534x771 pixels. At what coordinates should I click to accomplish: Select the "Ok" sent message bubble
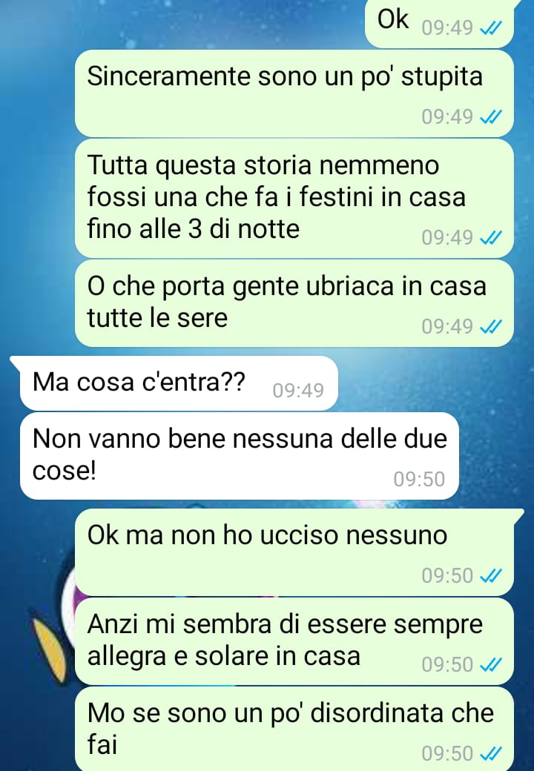point(439,23)
